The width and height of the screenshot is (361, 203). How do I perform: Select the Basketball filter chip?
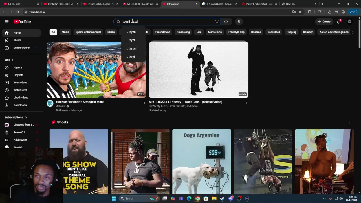click(x=274, y=32)
